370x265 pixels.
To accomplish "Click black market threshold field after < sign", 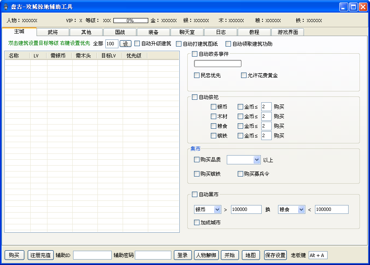I will click(331, 209).
